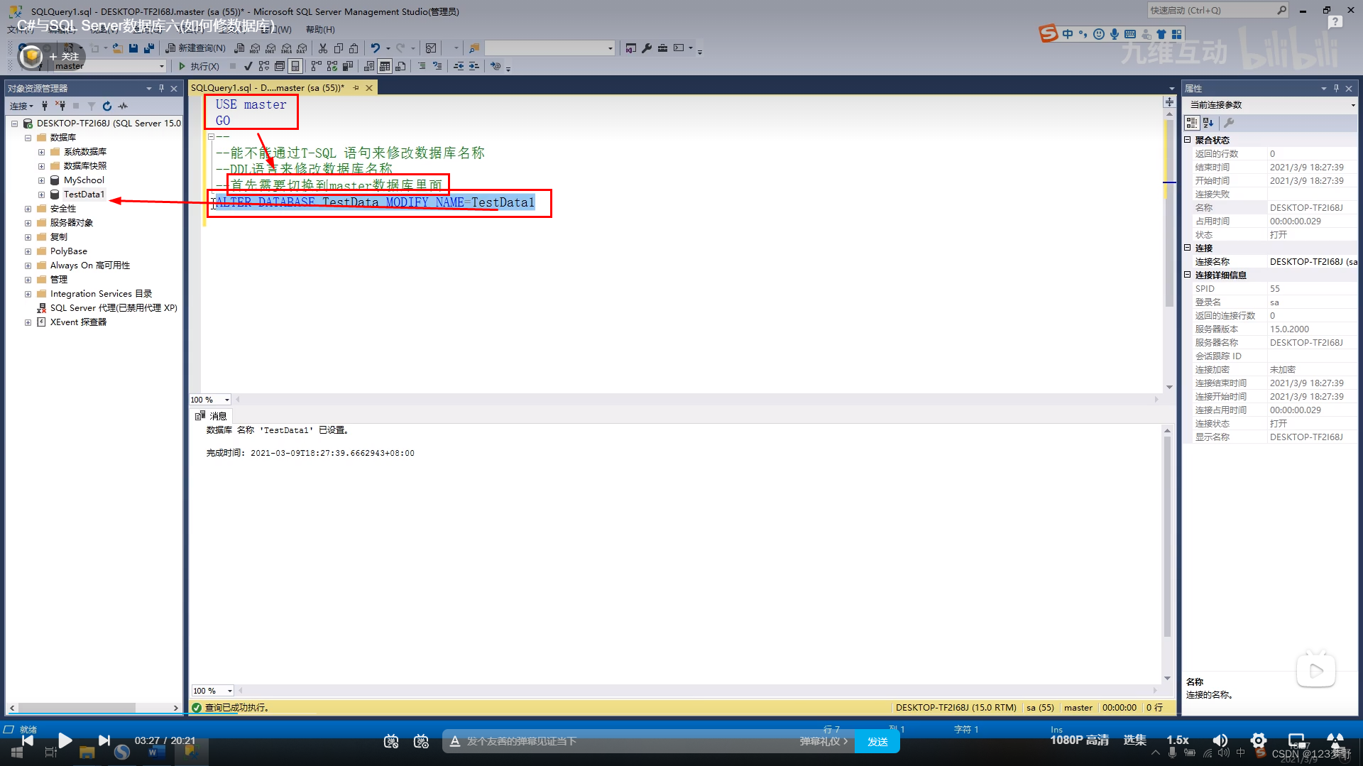The height and width of the screenshot is (766, 1363).
Task: Display the estimated execution plan icon
Action: 264,66
